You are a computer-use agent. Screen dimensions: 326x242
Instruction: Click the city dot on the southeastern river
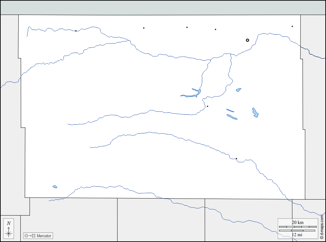point(236,159)
